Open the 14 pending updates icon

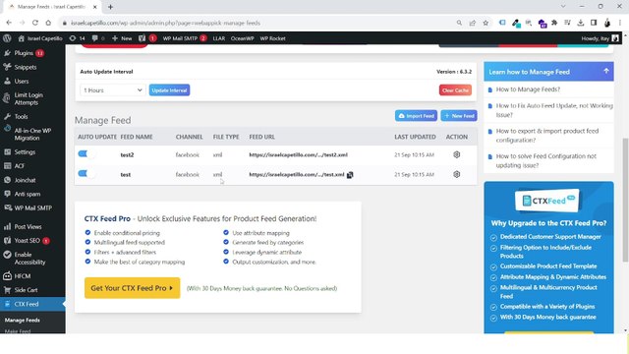pos(77,38)
